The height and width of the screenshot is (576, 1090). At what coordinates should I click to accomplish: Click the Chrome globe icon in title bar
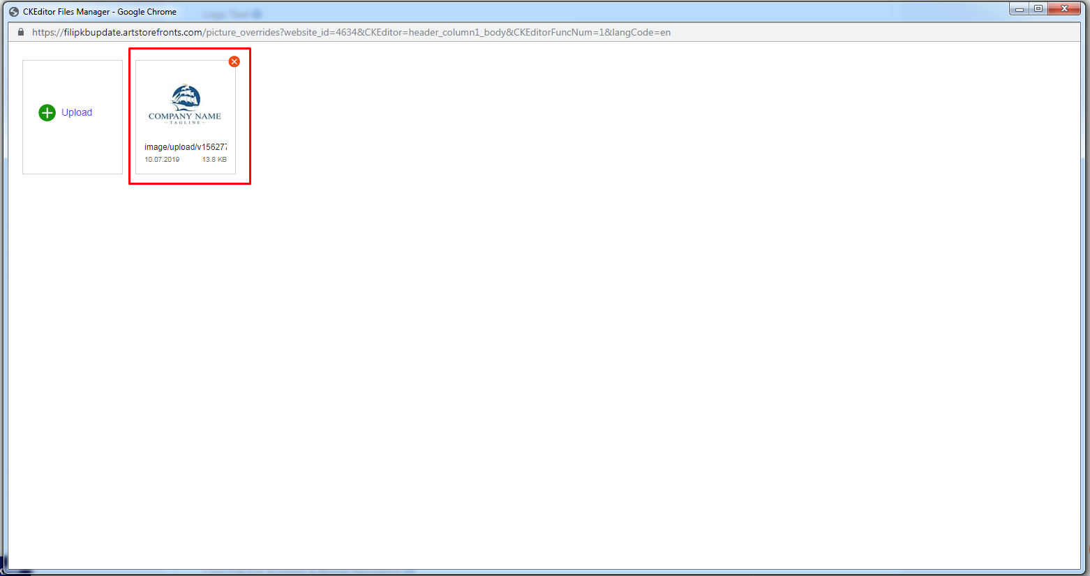[x=14, y=12]
